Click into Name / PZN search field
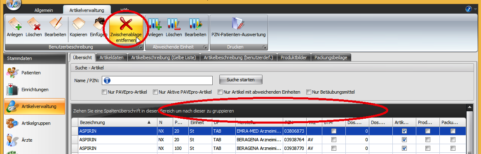 [157, 80]
